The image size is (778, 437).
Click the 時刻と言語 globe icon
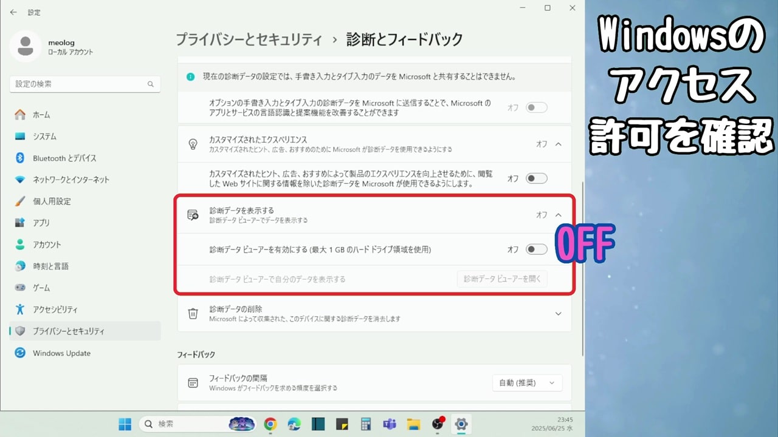click(21, 266)
